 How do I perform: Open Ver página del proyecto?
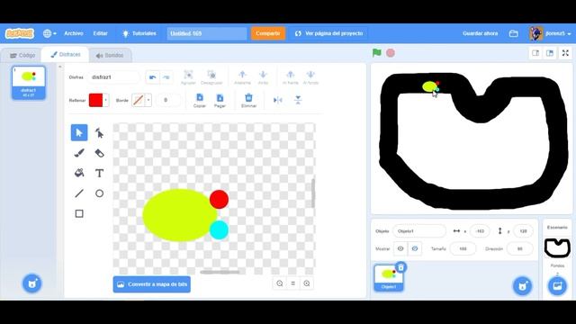(x=328, y=33)
